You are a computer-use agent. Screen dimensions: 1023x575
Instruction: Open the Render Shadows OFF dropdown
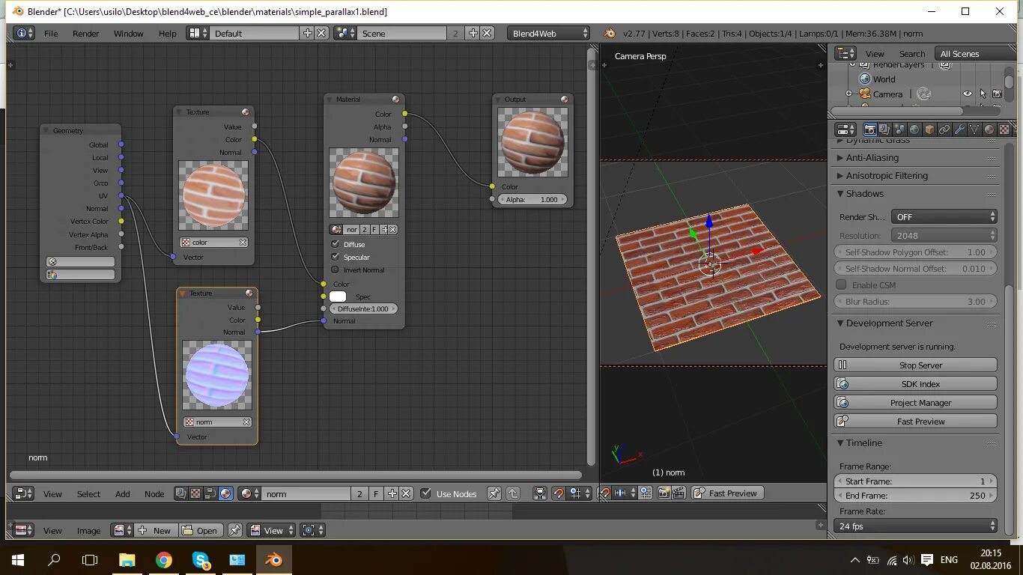[x=944, y=216]
